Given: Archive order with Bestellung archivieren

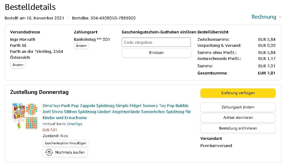Looking at the screenshot, I should pos(238,128).
